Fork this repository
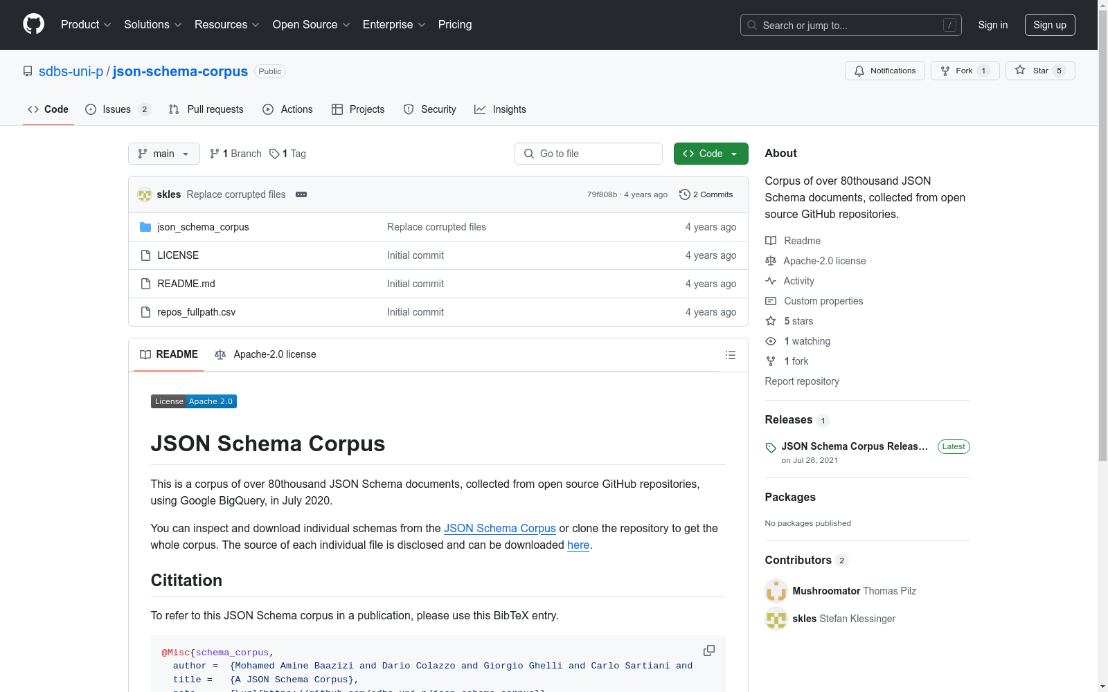1108x692 pixels. coord(965,71)
